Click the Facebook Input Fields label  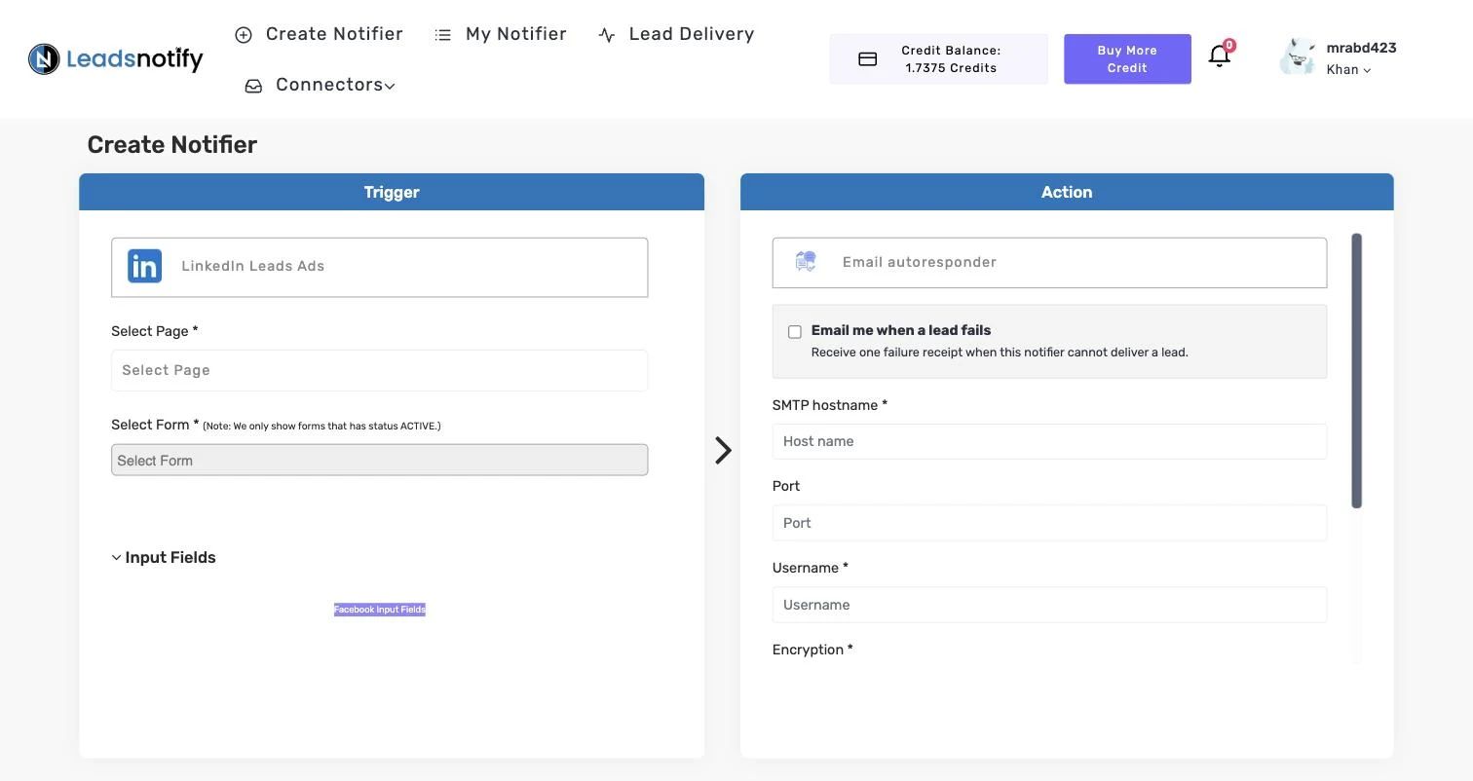click(x=380, y=610)
